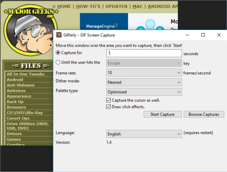Open the Anti-Malware category link

(x=21, y=85)
